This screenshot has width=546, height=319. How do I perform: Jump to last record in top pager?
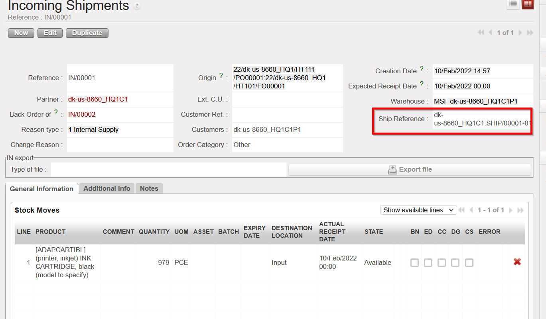tap(530, 33)
